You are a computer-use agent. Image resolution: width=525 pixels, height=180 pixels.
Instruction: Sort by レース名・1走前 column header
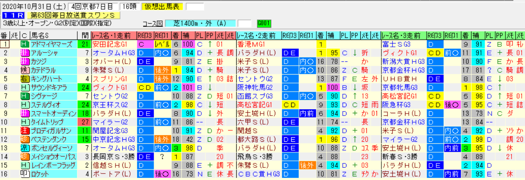(x=114, y=35)
